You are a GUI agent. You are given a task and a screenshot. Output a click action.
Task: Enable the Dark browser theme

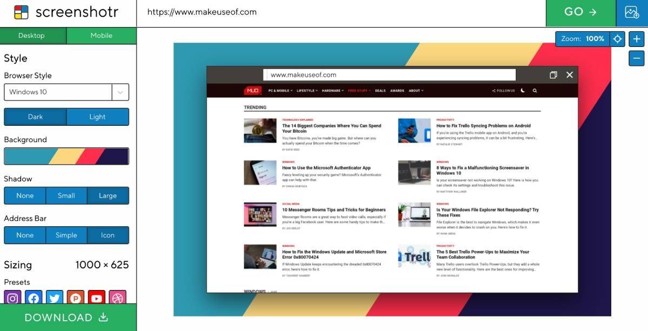(x=35, y=116)
